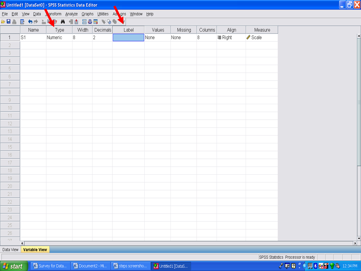
Task: Open the Graphs menu
Action: click(87, 14)
